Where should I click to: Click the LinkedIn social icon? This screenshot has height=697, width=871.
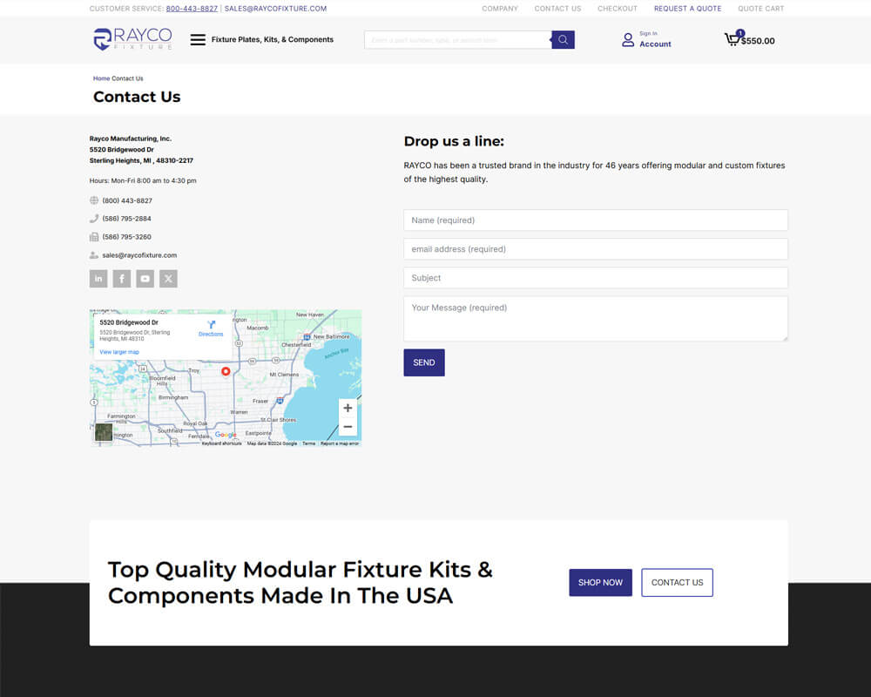pos(98,279)
